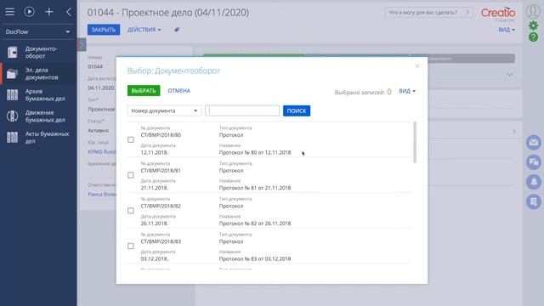Check the box for СТ/ВМР/2018/80

coord(131,139)
